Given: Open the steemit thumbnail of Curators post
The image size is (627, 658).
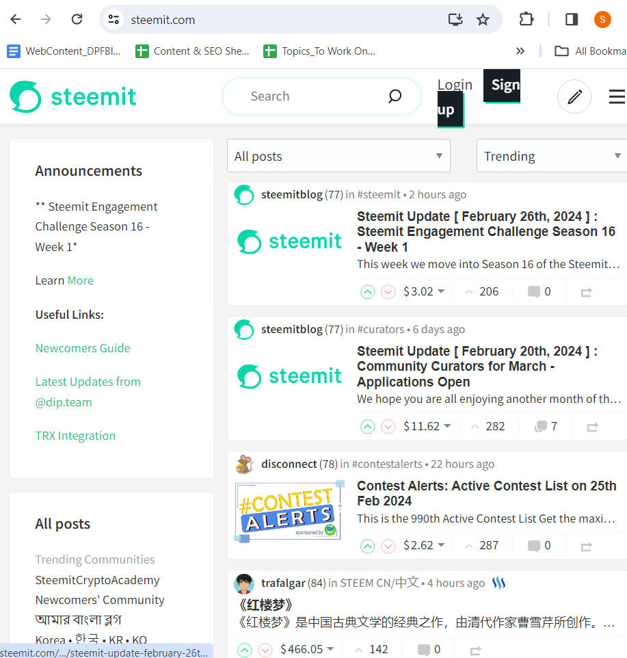Looking at the screenshot, I should (289, 376).
